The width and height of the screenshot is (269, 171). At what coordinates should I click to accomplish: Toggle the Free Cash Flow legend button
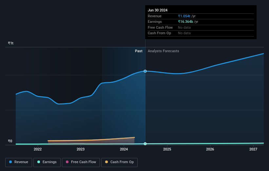[81, 162]
